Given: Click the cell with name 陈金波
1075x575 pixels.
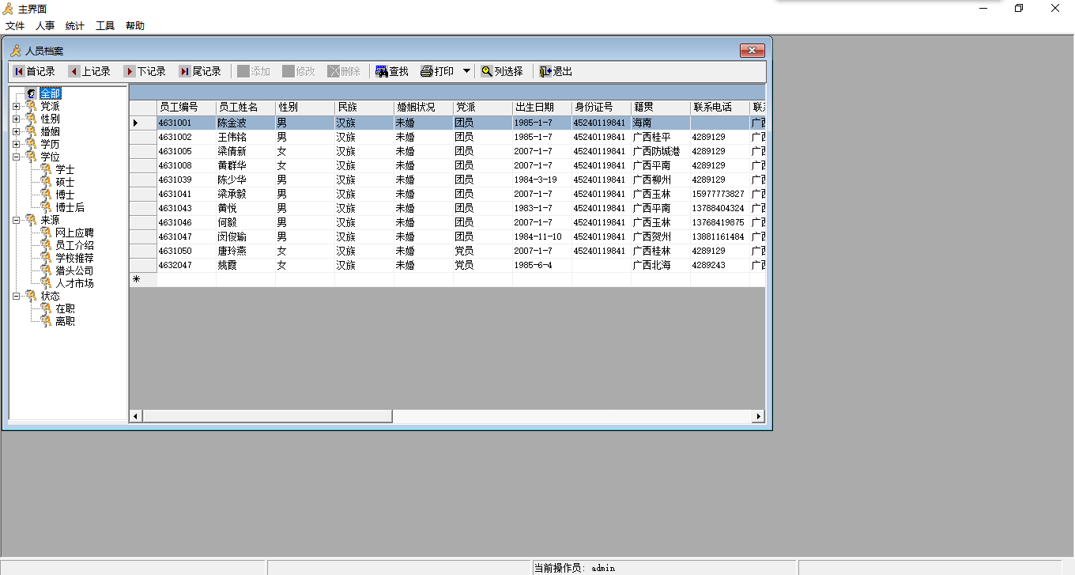Looking at the screenshot, I should click(246, 123).
